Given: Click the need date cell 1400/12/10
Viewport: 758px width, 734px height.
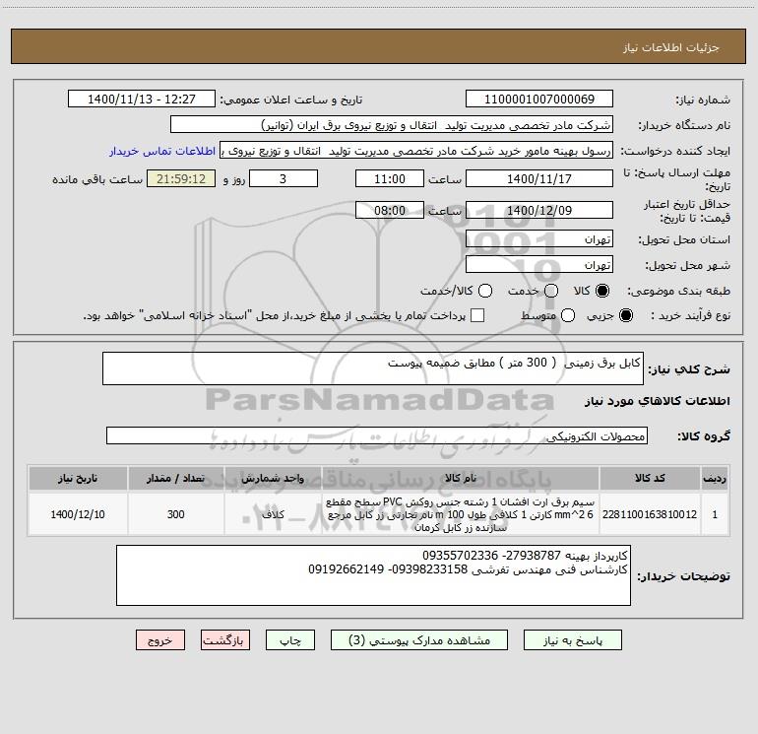Looking at the screenshot, I should tap(78, 514).
